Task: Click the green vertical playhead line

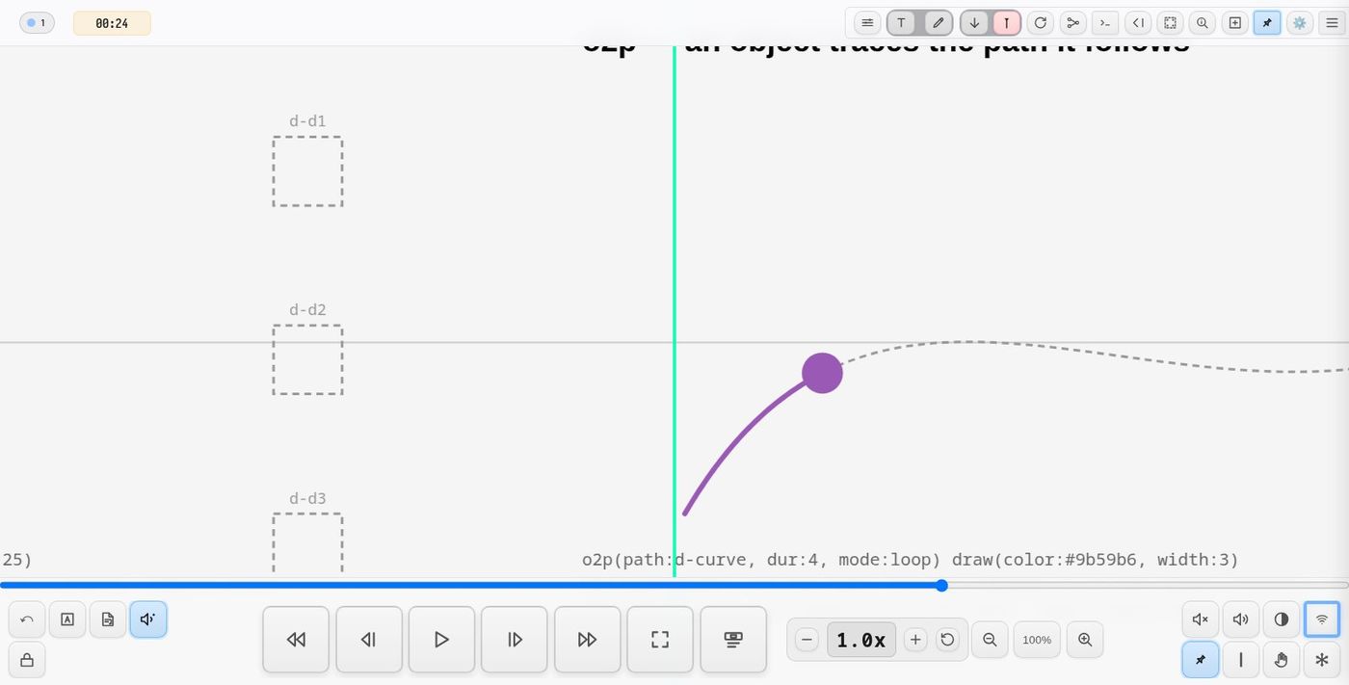Action: (x=674, y=311)
